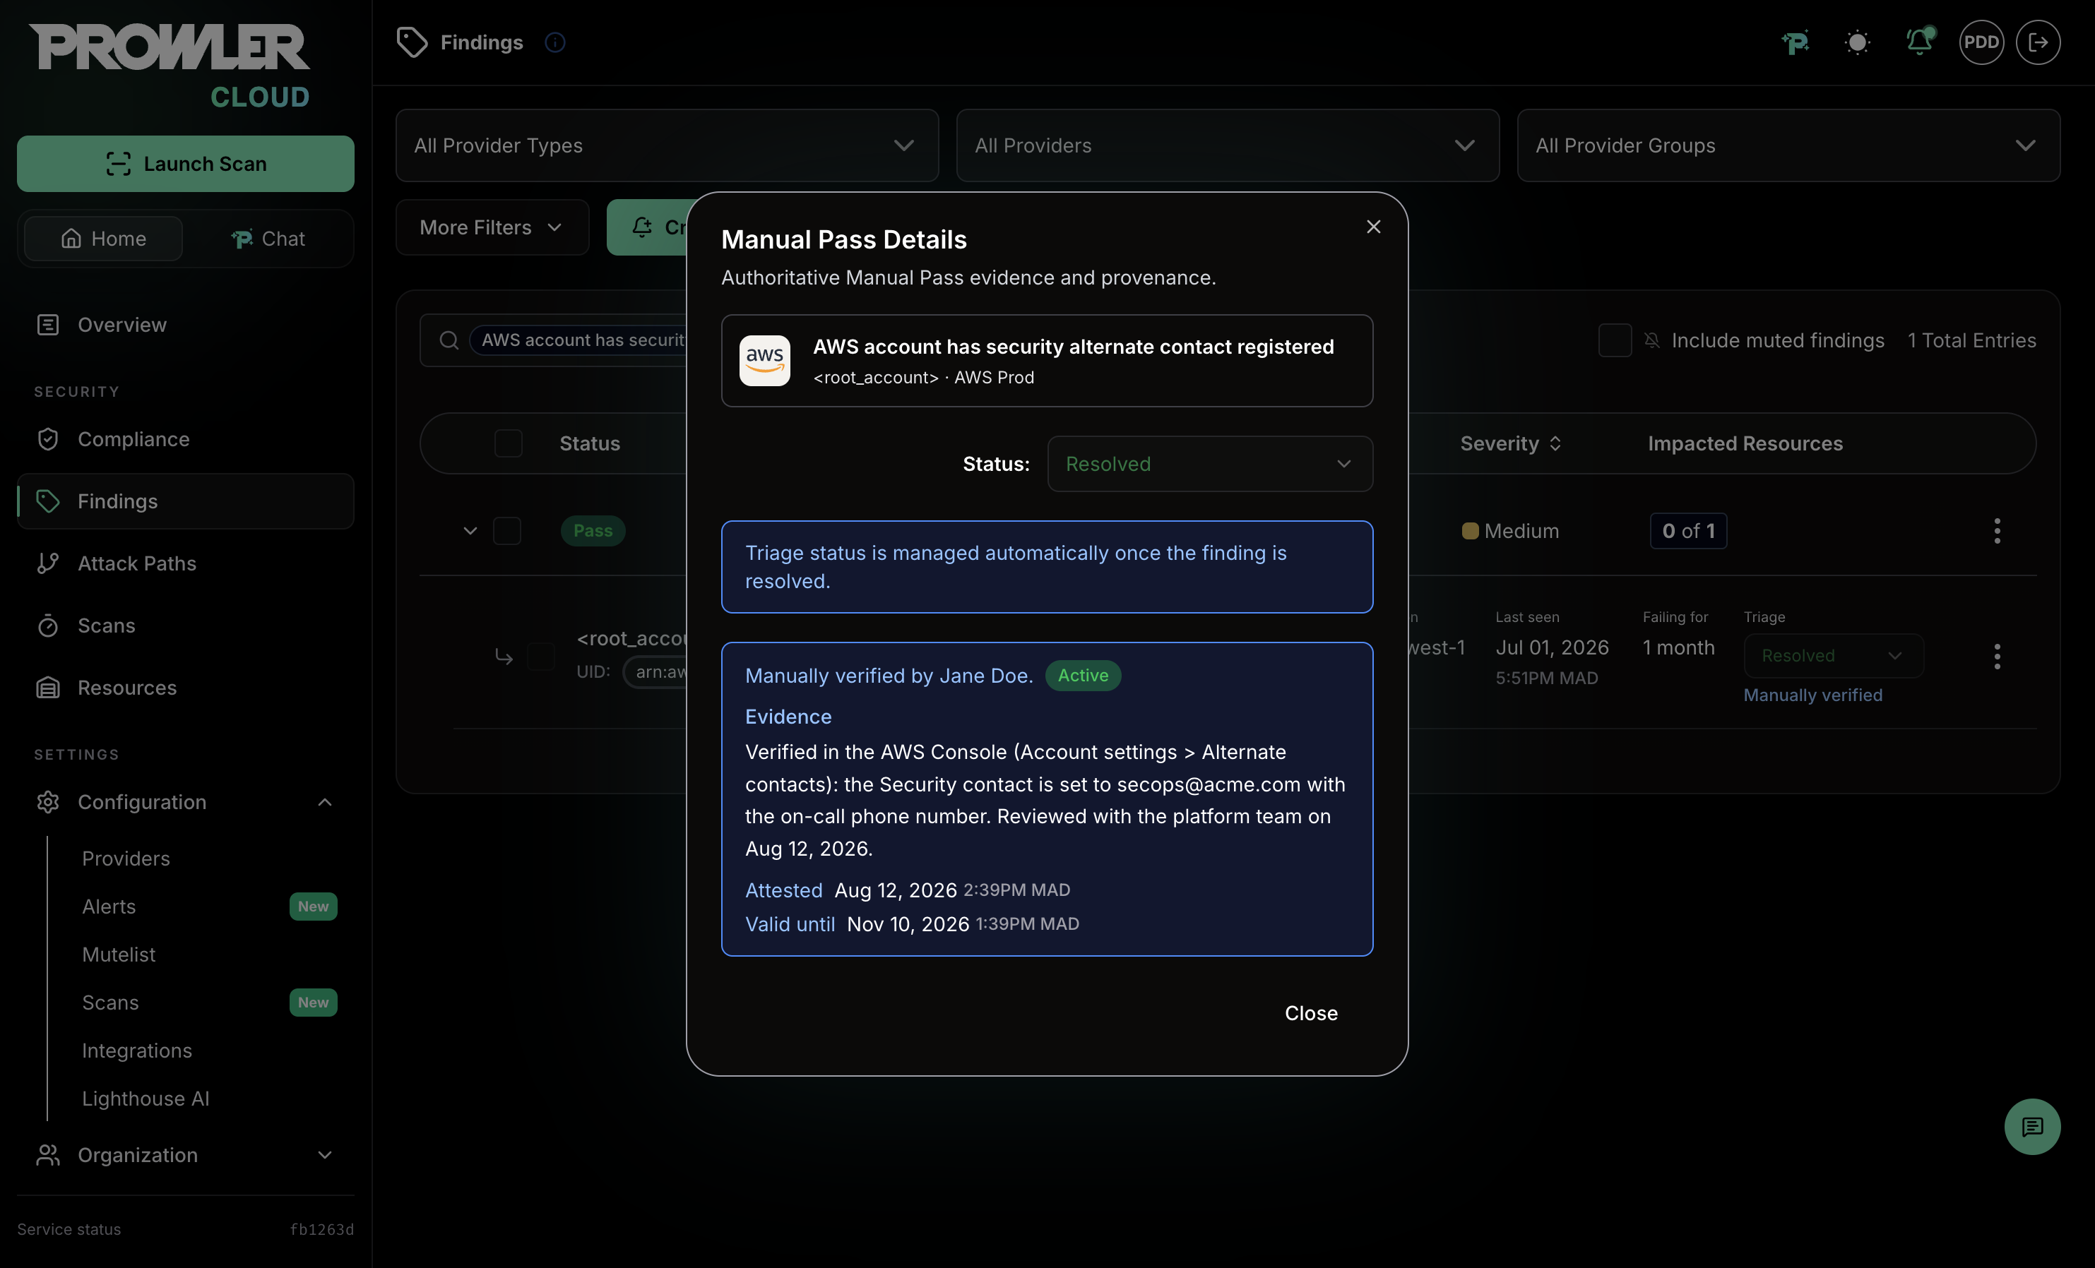Click the Manually verified link
The width and height of the screenshot is (2095, 1268).
(x=1812, y=695)
